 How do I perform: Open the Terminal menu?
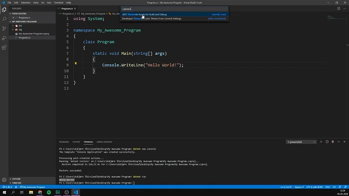[x=58, y=2]
